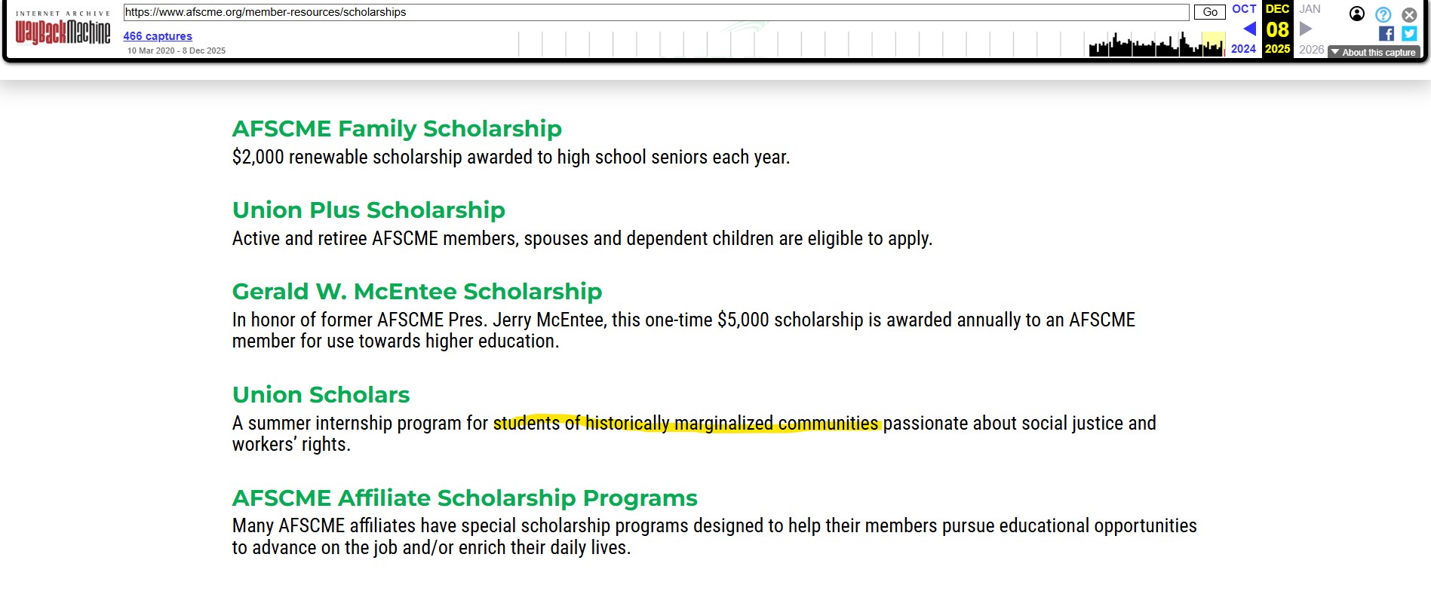
Task: Open the 466 captures link
Action: tap(158, 35)
